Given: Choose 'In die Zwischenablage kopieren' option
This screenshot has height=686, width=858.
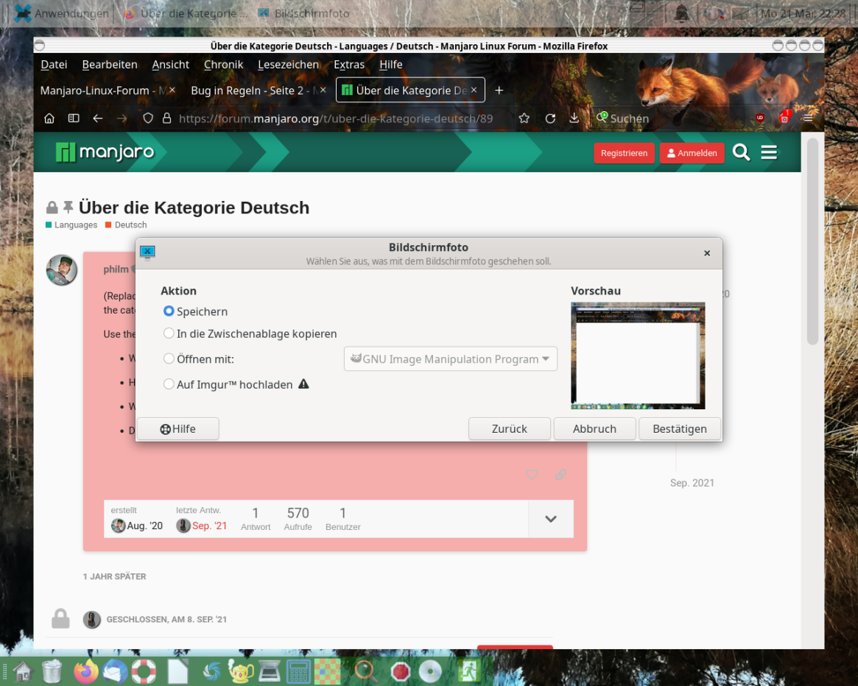Looking at the screenshot, I should pos(169,333).
